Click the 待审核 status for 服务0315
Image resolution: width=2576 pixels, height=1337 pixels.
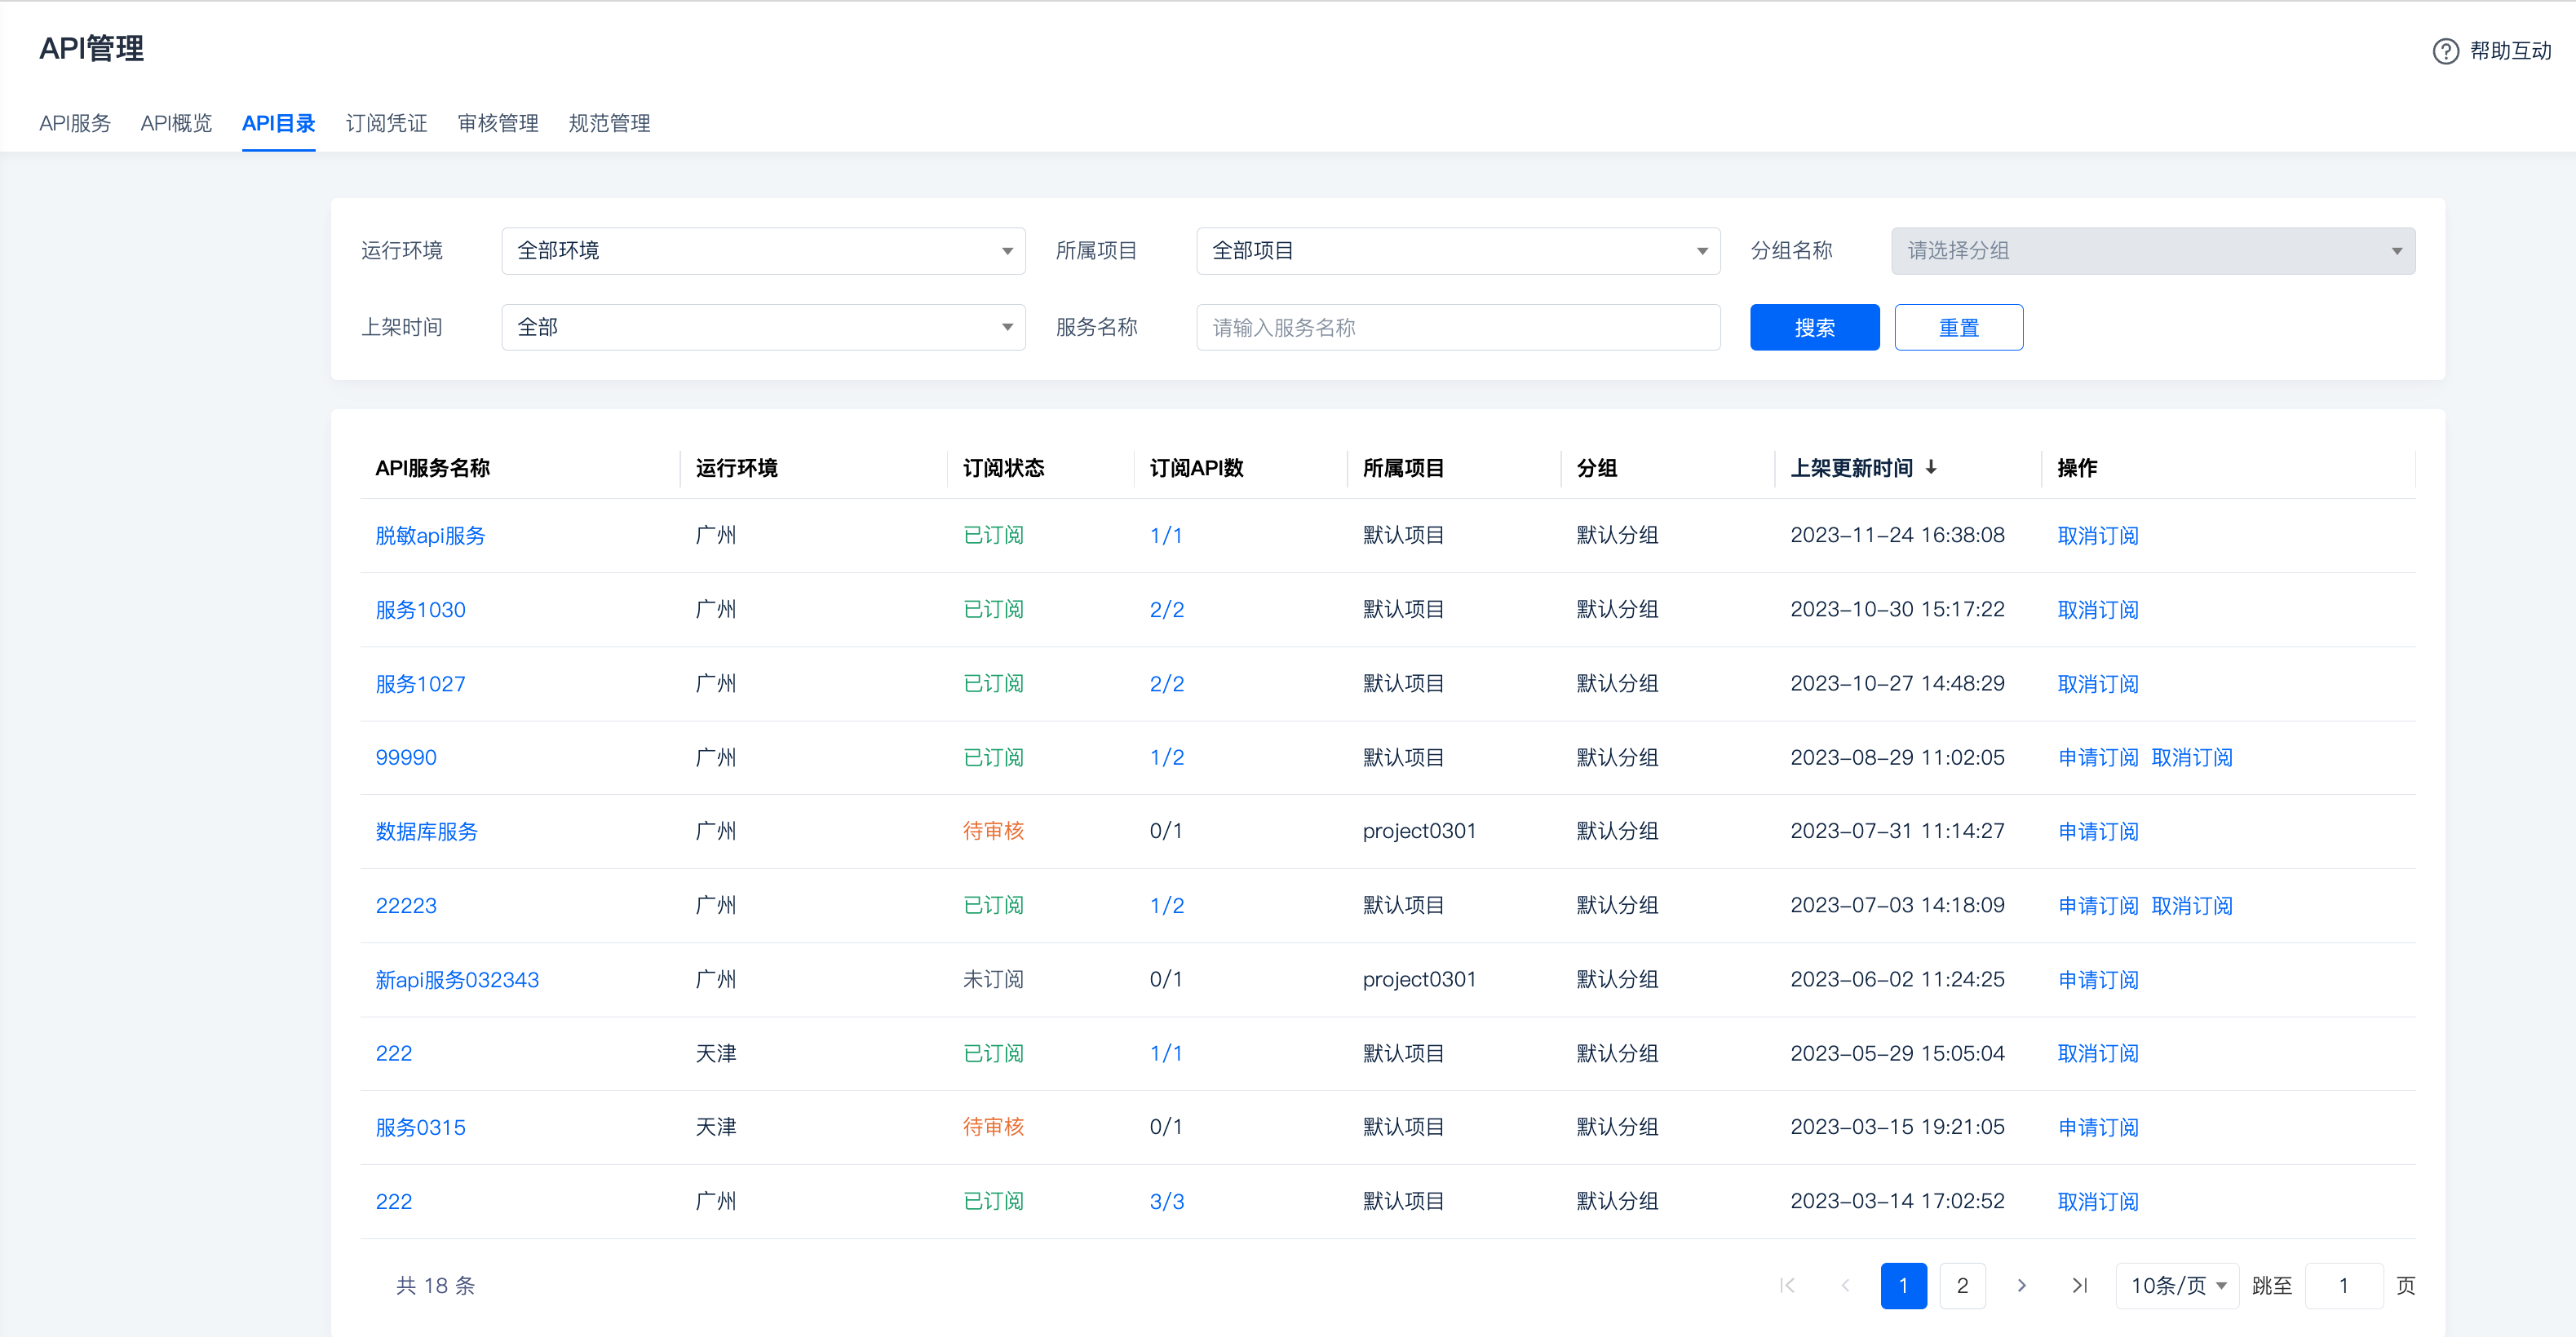993,1127
